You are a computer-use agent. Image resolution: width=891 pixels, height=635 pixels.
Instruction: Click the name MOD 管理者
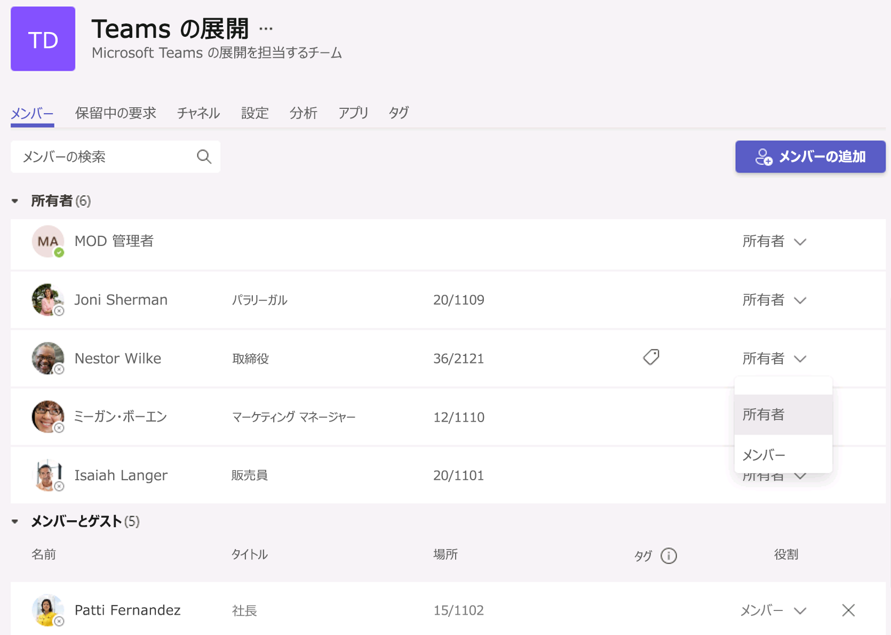coord(114,241)
